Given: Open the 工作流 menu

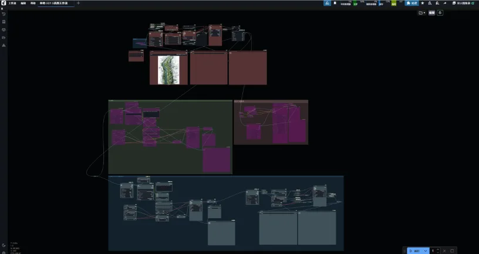Looking at the screenshot, I should [12, 4].
